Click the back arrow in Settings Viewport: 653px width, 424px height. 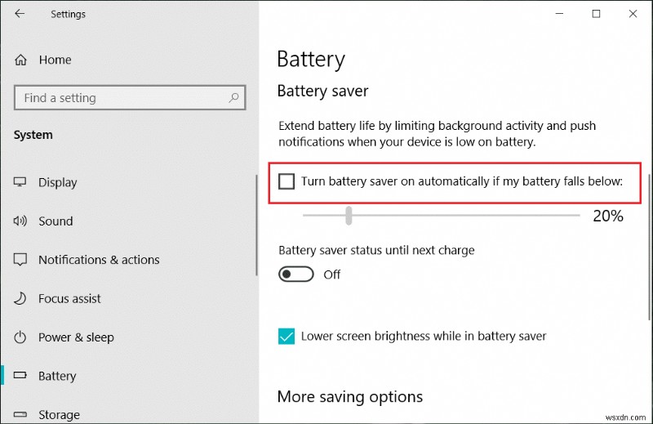(x=20, y=14)
